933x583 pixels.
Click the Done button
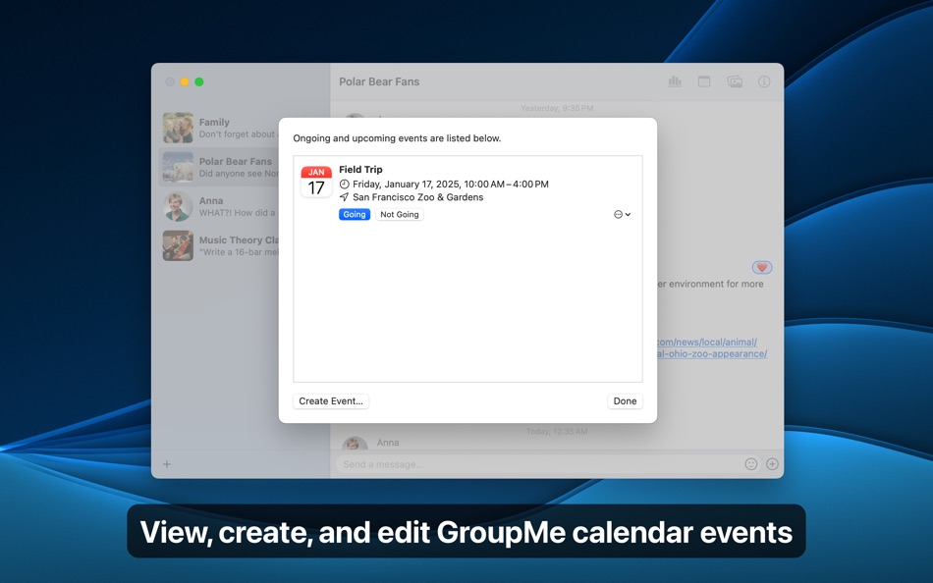[625, 401]
